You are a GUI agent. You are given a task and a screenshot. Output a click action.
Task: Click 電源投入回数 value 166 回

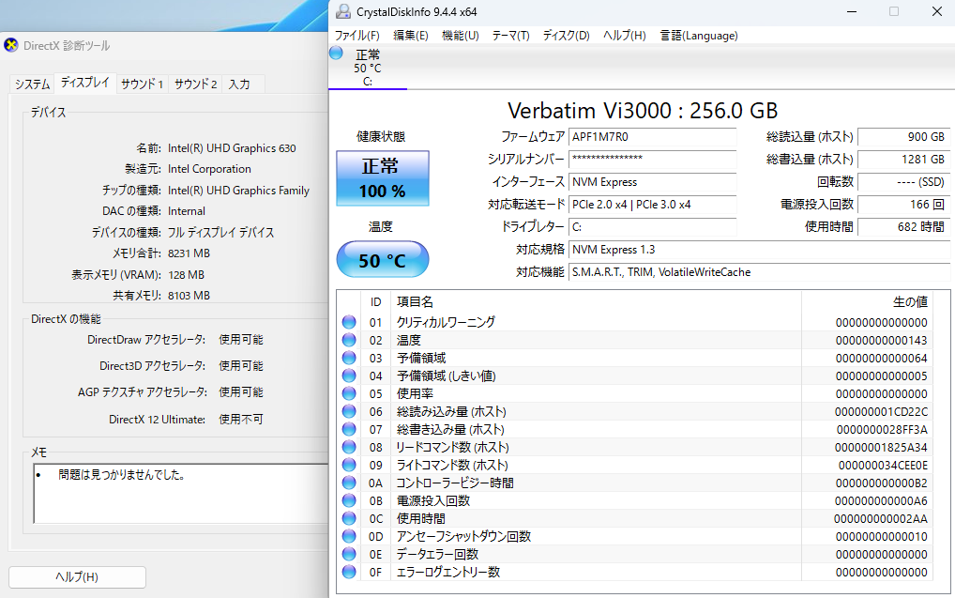click(903, 205)
